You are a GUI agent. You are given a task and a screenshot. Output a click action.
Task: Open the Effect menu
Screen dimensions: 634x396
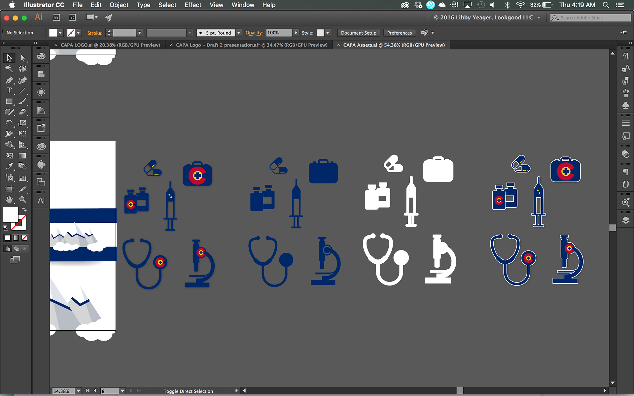pyautogui.click(x=193, y=5)
